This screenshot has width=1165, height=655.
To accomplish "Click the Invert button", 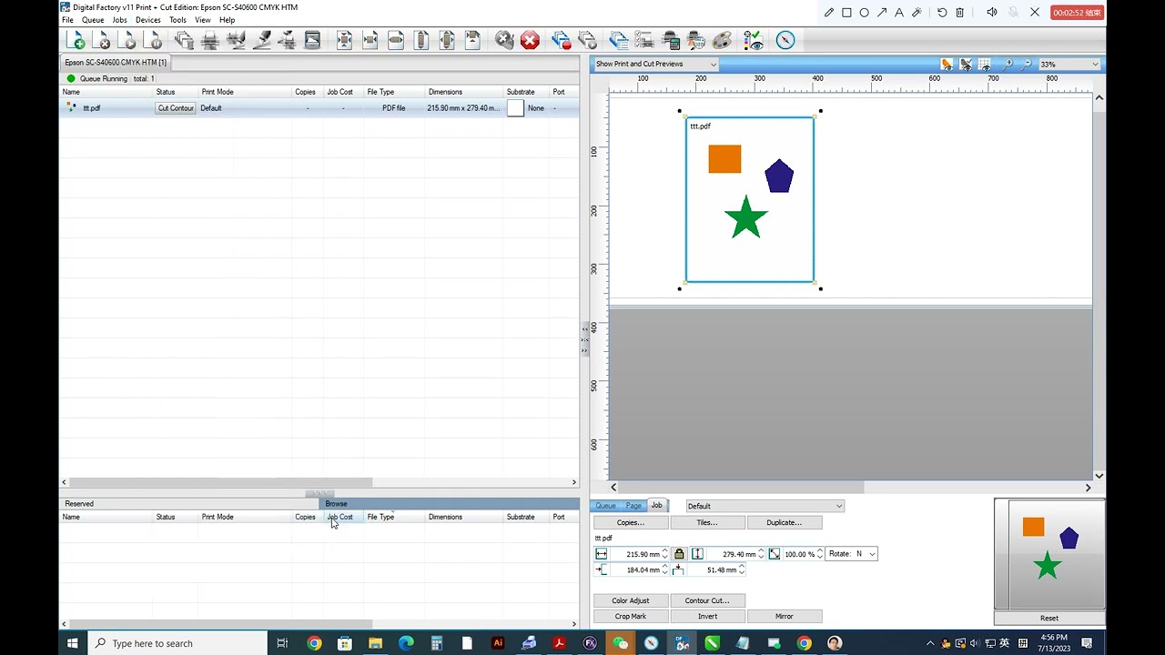I will (707, 616).
